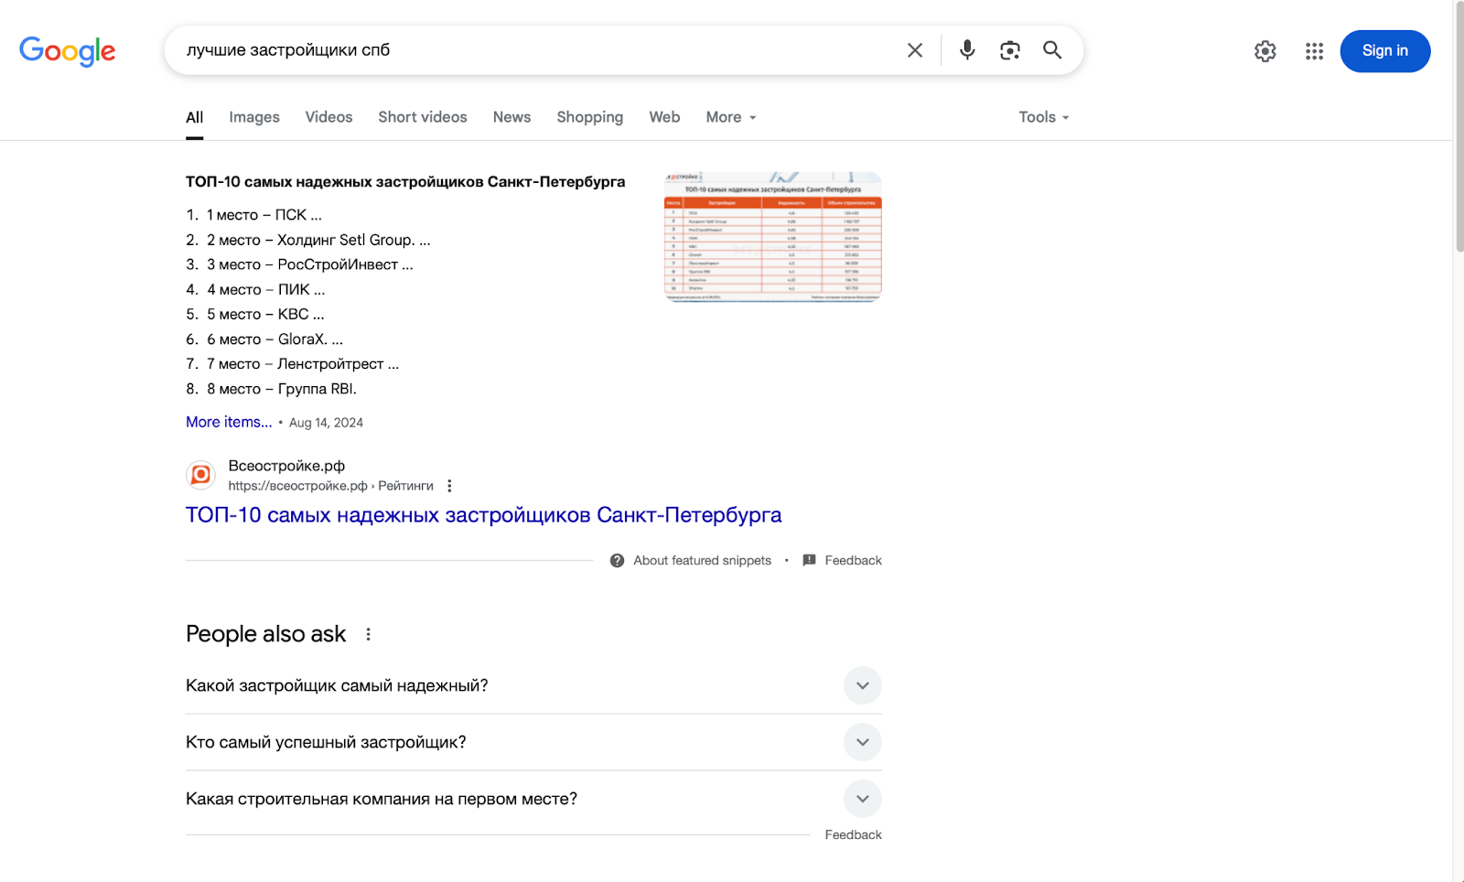Screen dimensions: 1464x882
Task: Open the More search filters dropdown
Action: coord(730,117)
